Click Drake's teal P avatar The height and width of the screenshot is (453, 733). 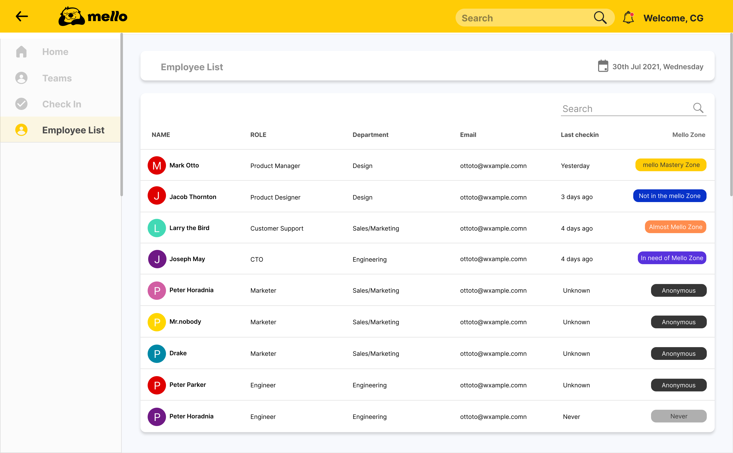click(x=157, y=354)
